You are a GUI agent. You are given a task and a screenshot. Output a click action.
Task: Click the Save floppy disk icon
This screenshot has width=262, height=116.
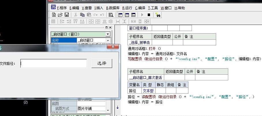[67, 15]
